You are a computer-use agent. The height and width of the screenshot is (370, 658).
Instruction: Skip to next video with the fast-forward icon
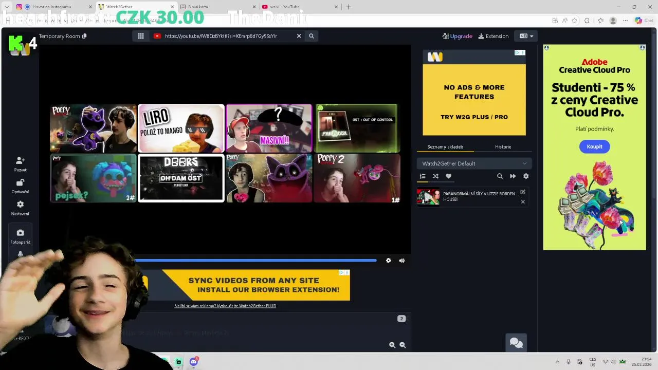(513, 176)
